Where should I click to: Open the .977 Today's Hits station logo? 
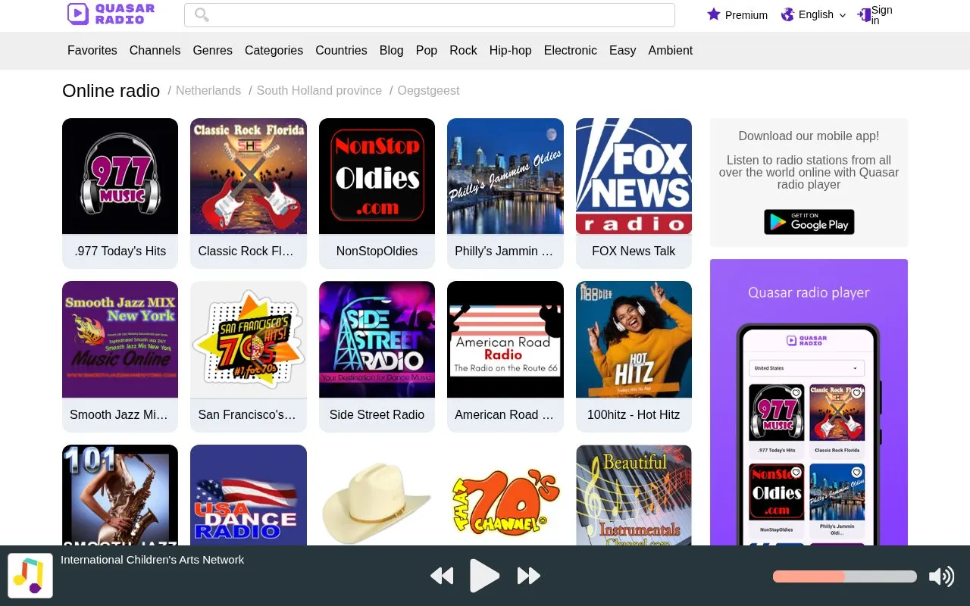point(120,176)
